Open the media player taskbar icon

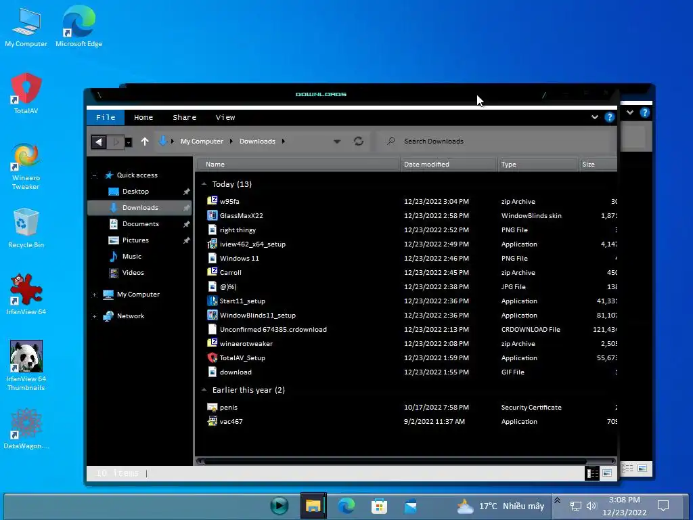[279, 505]
